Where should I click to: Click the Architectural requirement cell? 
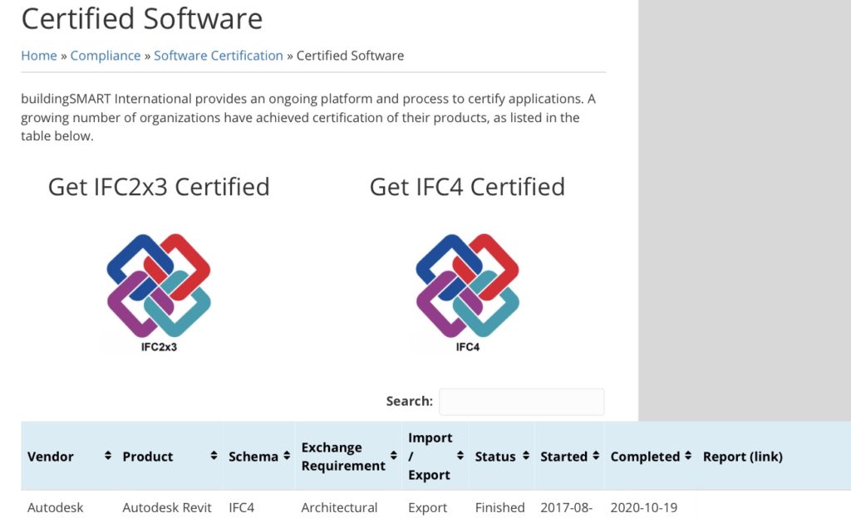339,508
